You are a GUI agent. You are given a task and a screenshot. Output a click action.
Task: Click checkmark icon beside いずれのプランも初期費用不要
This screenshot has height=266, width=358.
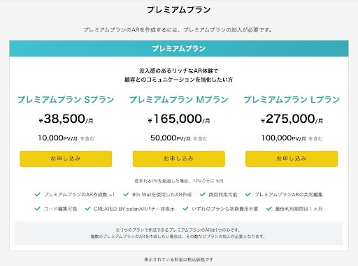pyautogui.click(x=185, y=209)
